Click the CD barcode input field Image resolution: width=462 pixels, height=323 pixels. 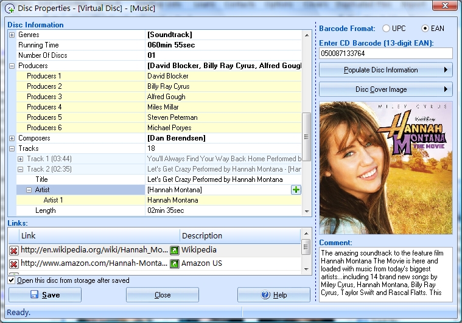(x=386, y=54)
